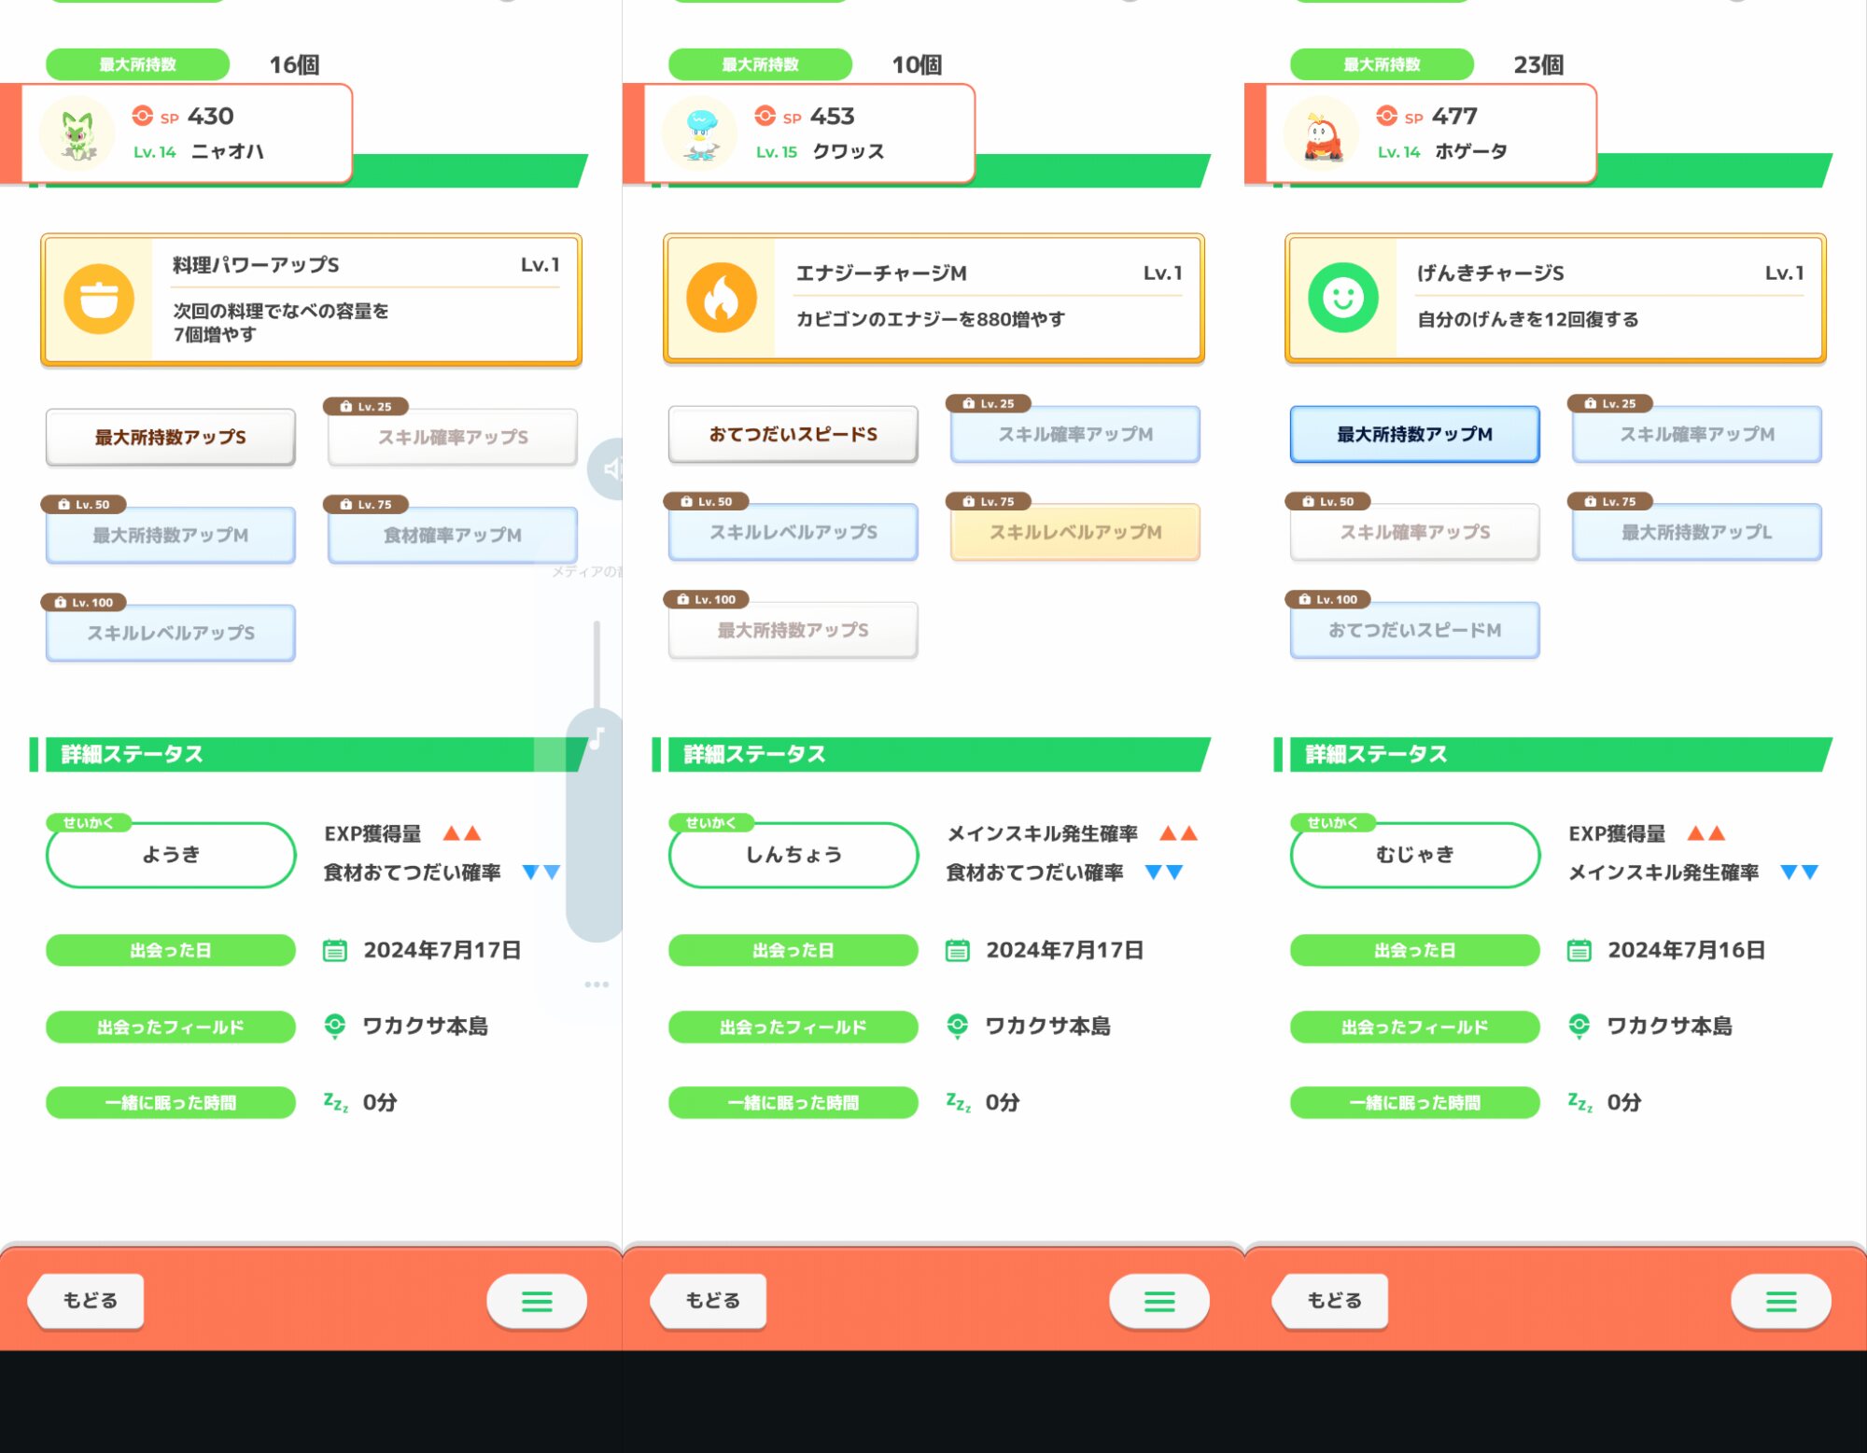
Task: Tap calendar icon in Kuwassu's panel
Action: 957,950
